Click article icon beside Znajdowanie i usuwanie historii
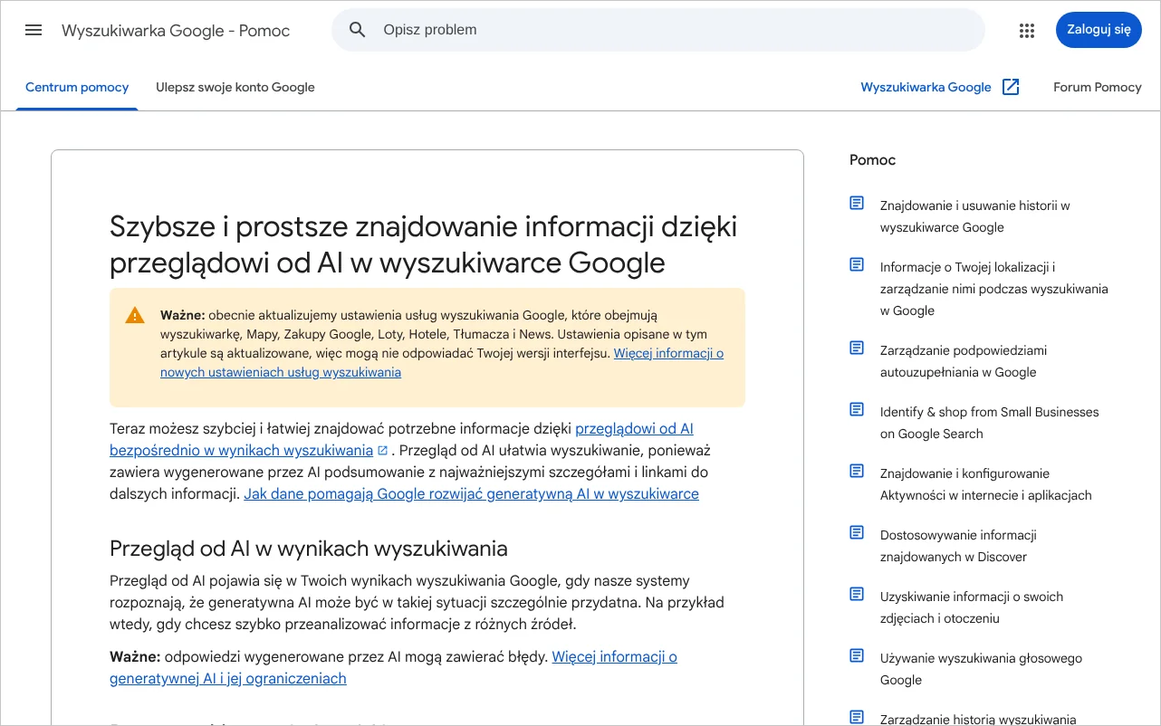1161x726 pixels. 857,203
